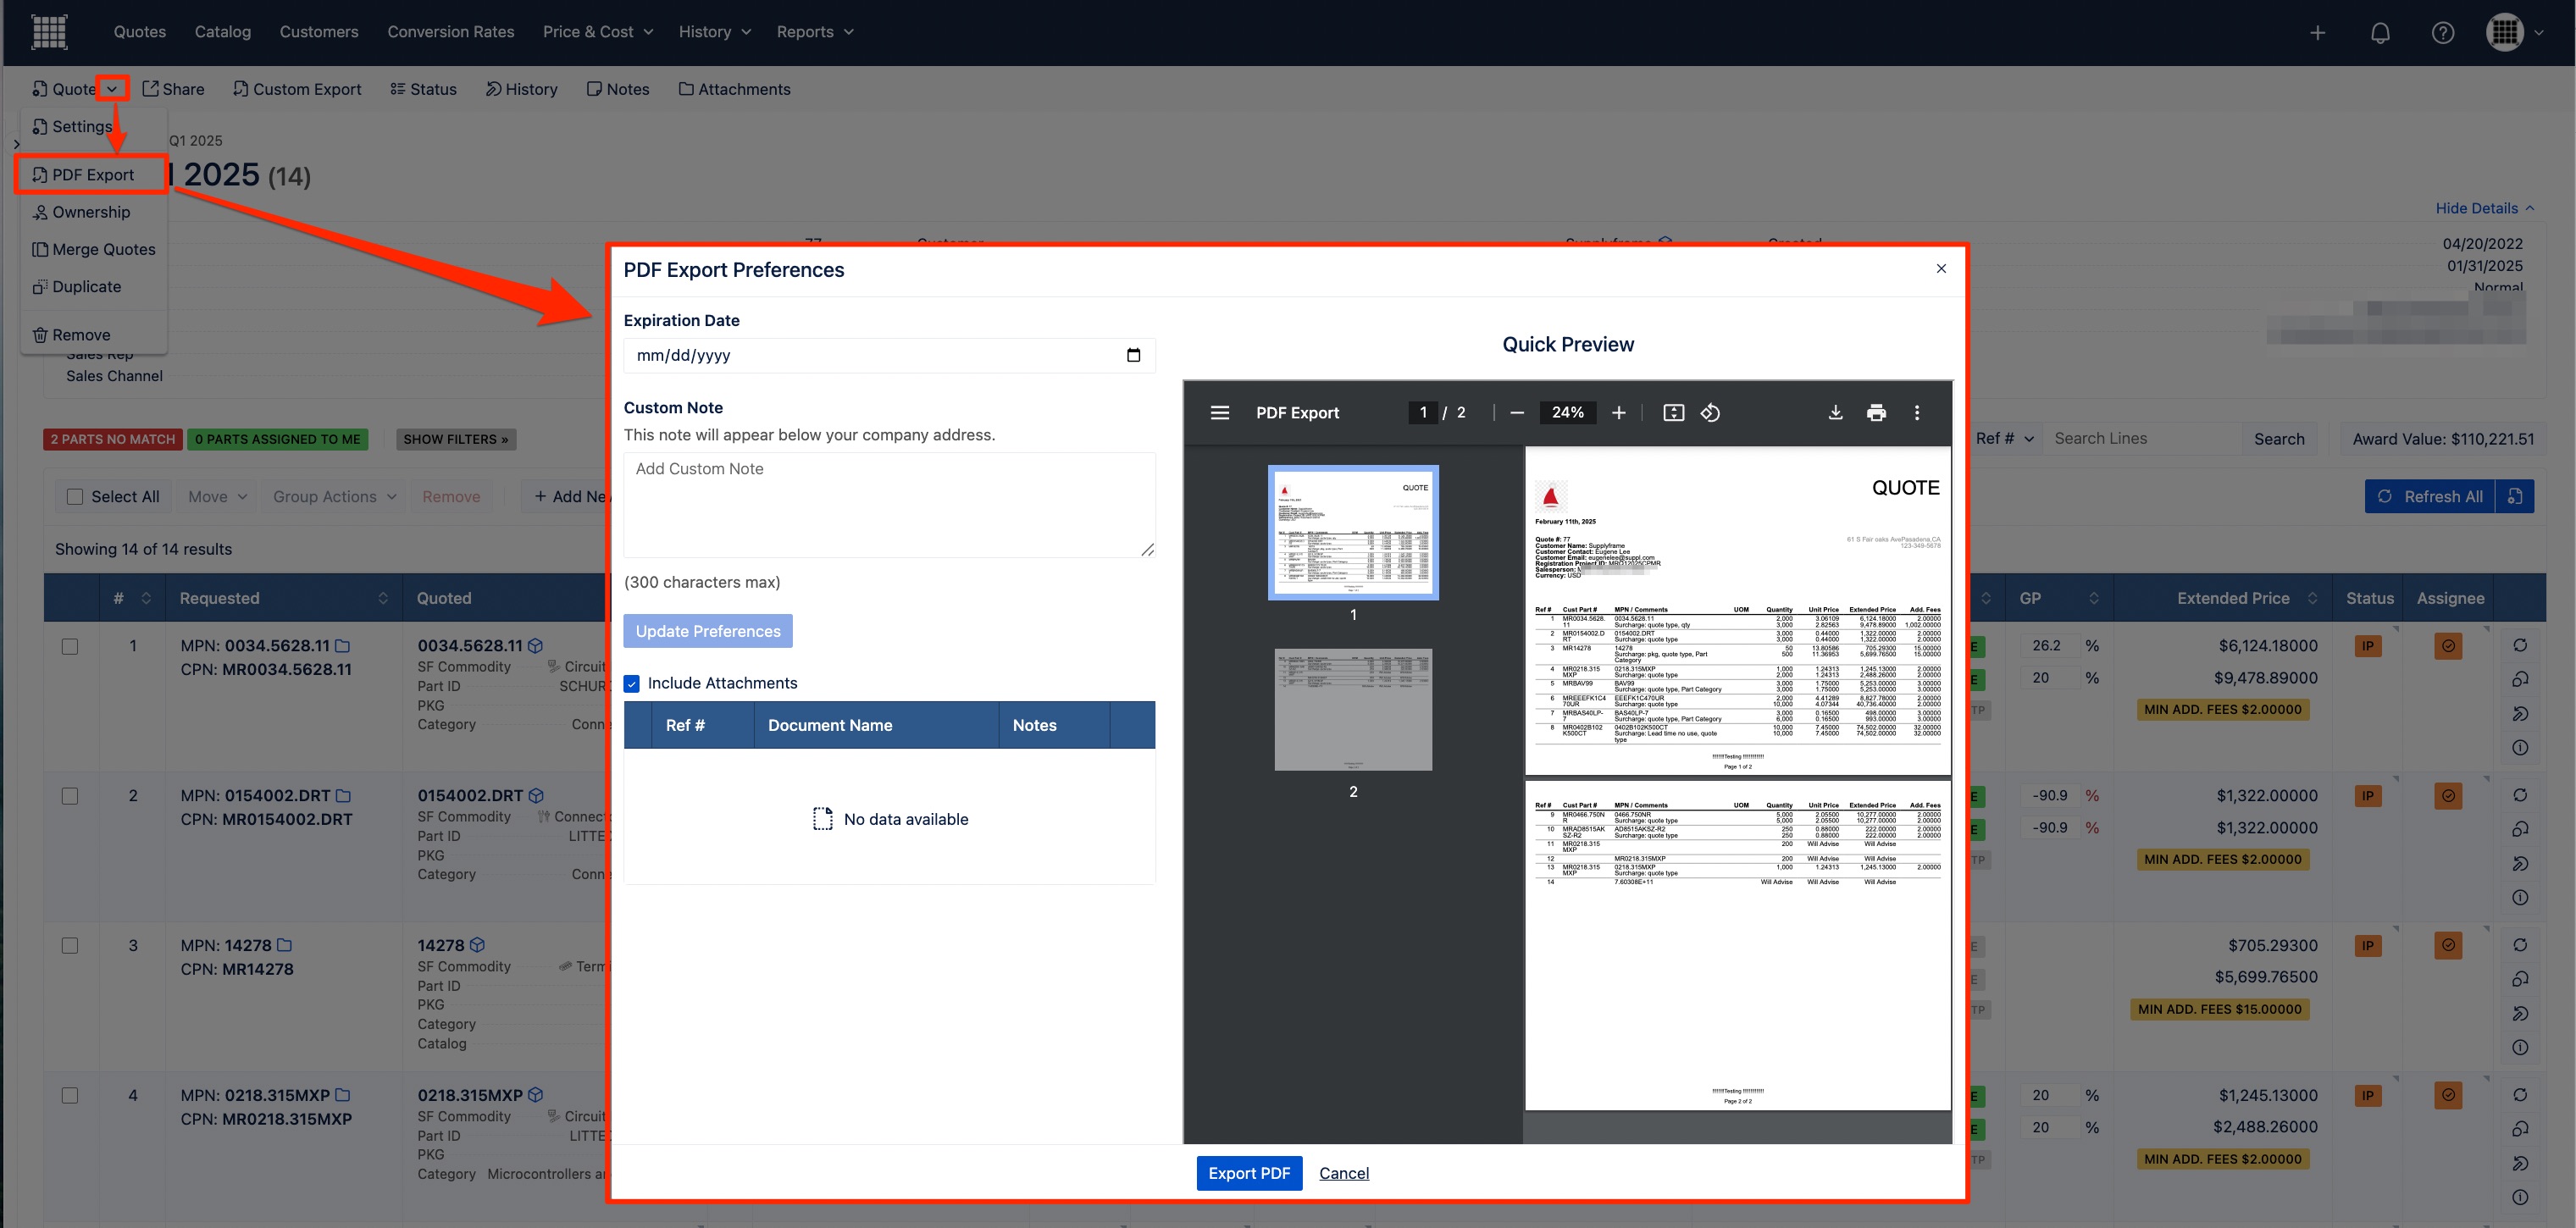Select page 1 thumbnail in PDF preview
Viewport: 2576px width, 1228px height.
[x=1353, y=532]
